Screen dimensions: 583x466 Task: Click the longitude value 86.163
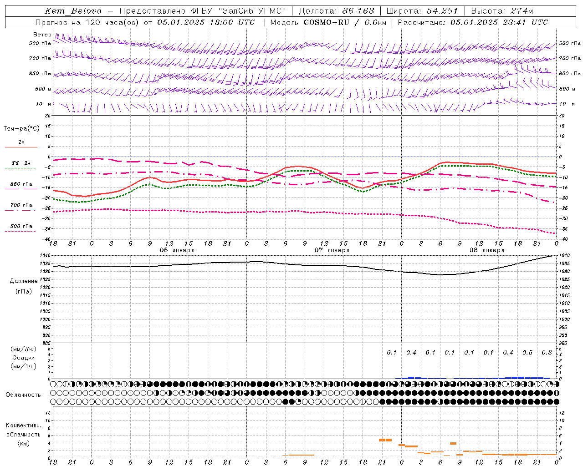click(358, 11)
